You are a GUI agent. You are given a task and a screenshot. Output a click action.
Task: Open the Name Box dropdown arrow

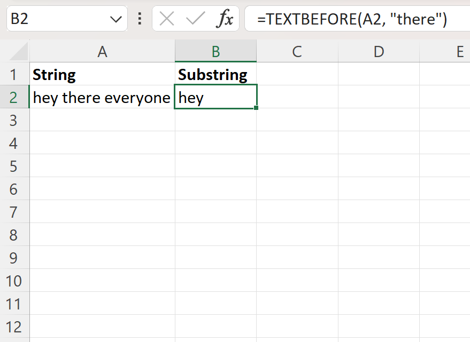coord(115,19)
